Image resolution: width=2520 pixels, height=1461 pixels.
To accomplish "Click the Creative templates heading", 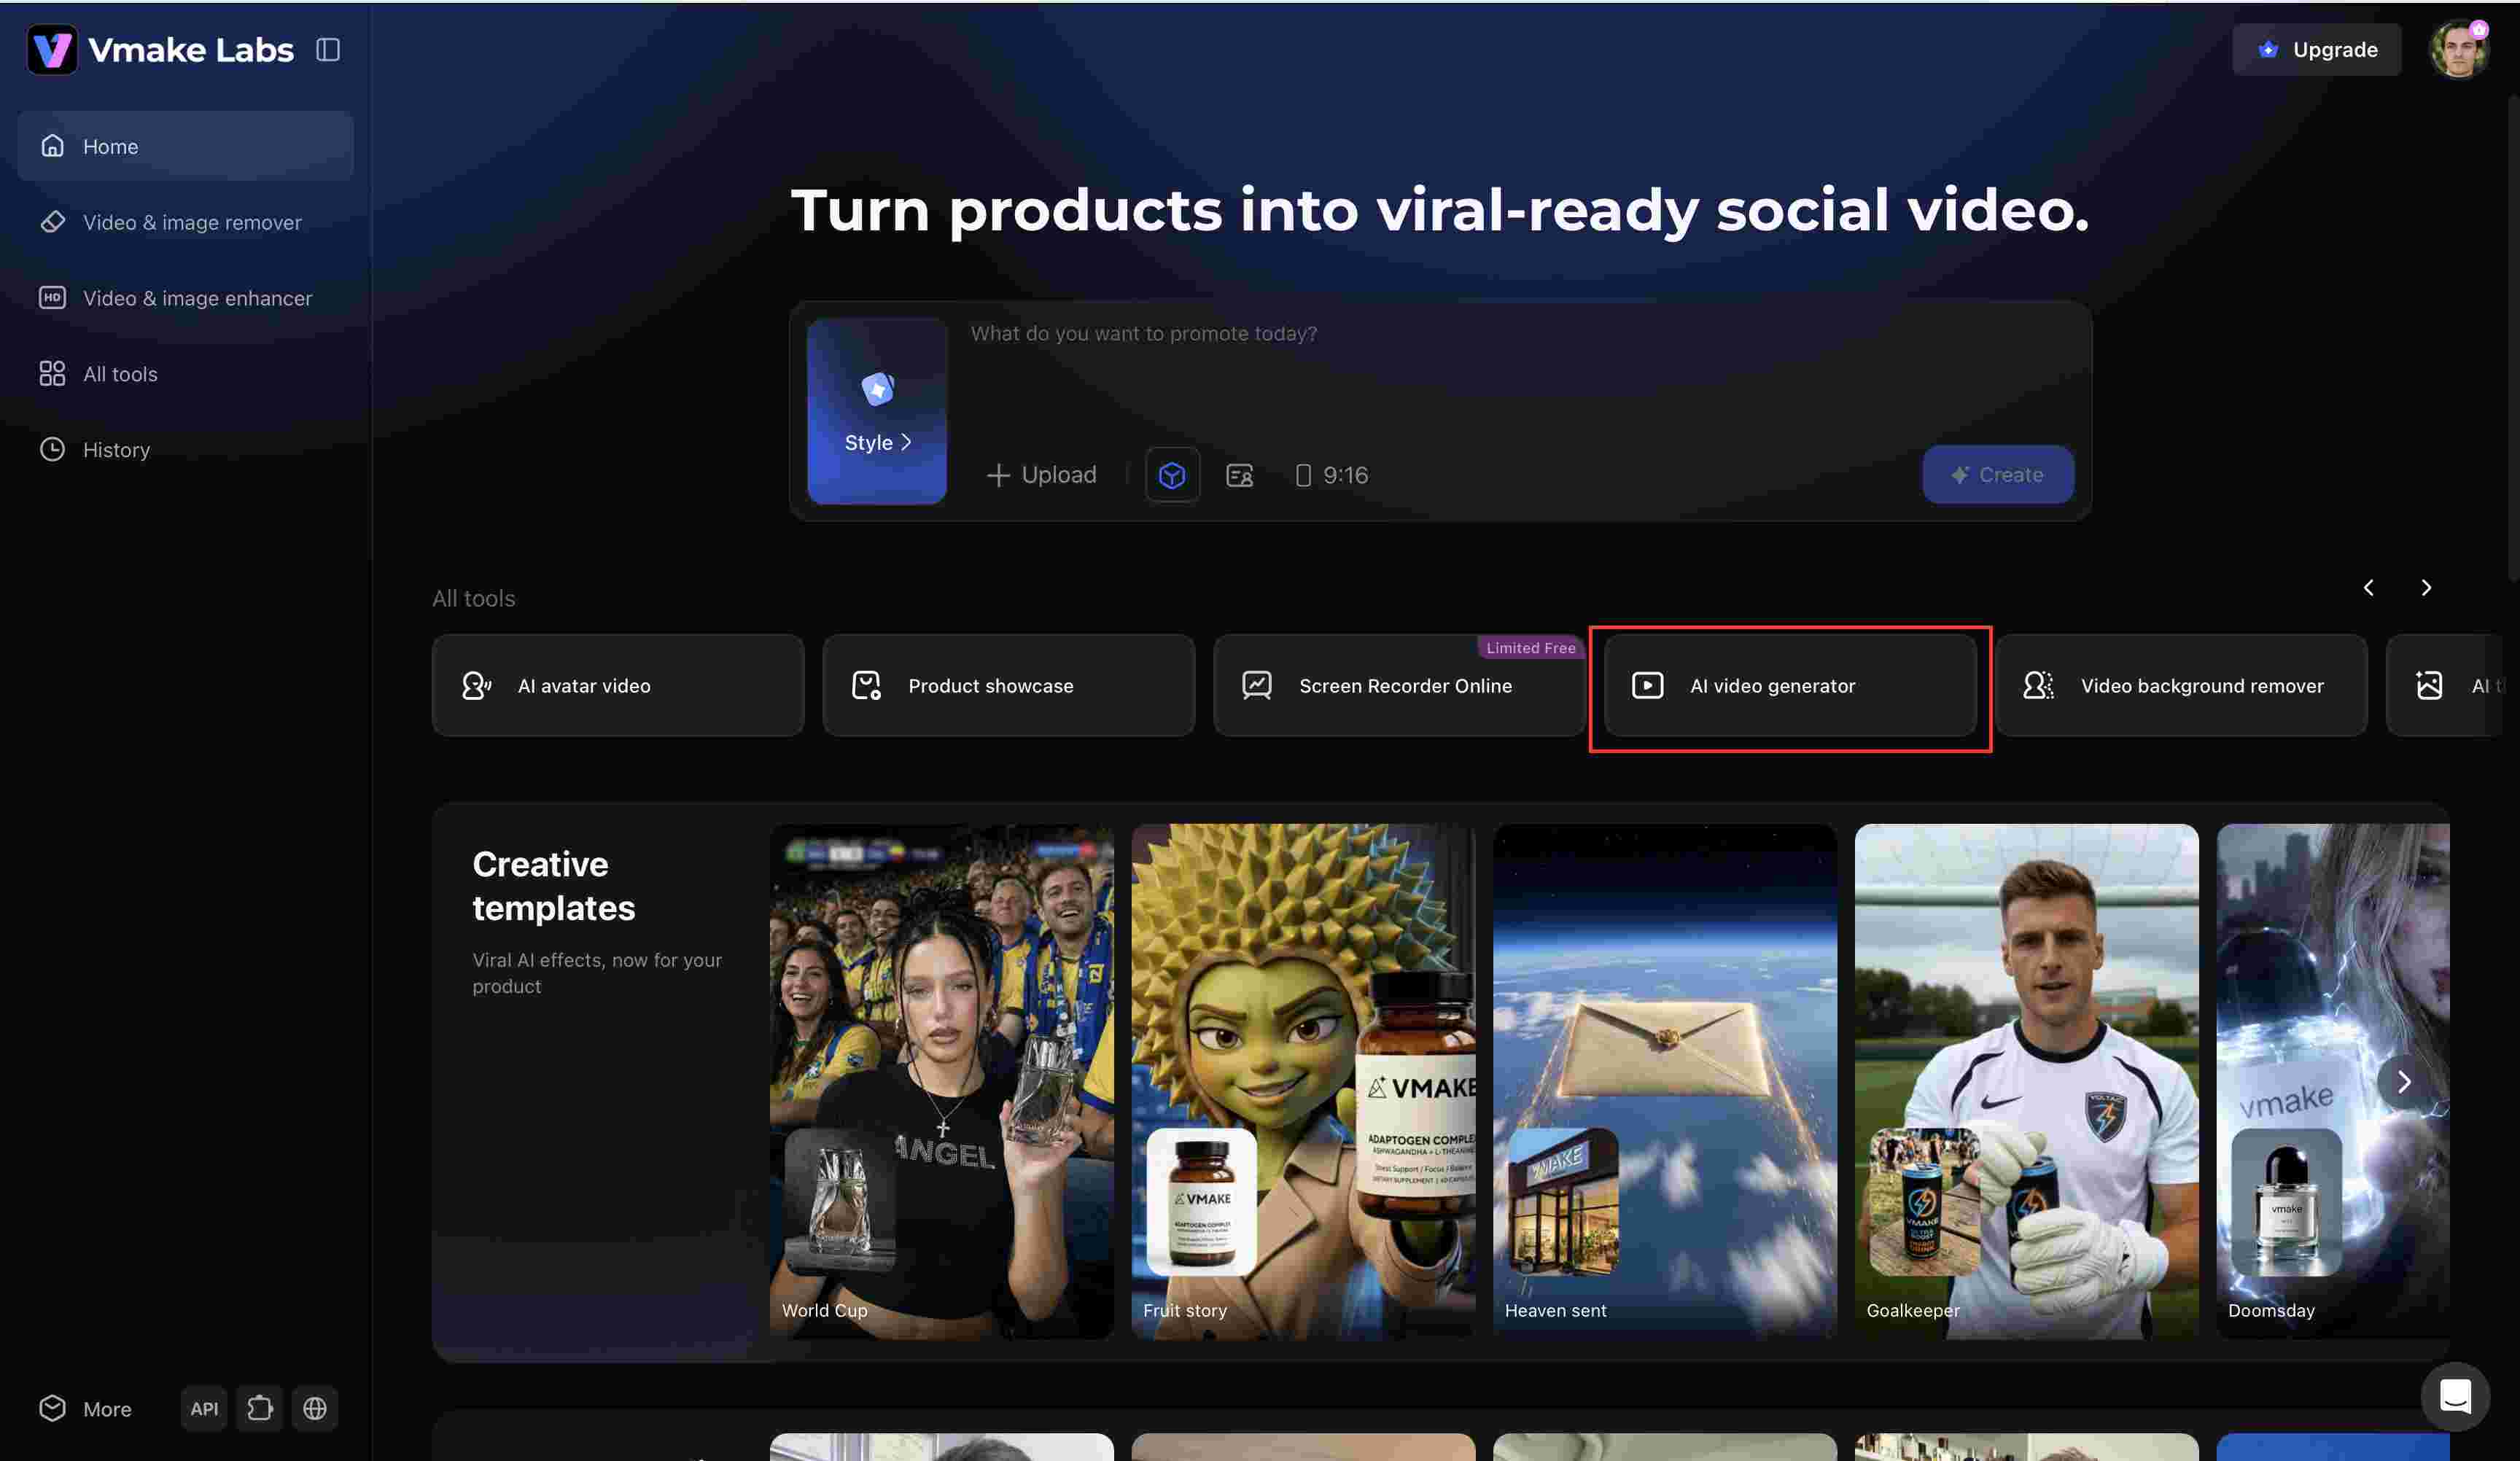I will [554, 886].
